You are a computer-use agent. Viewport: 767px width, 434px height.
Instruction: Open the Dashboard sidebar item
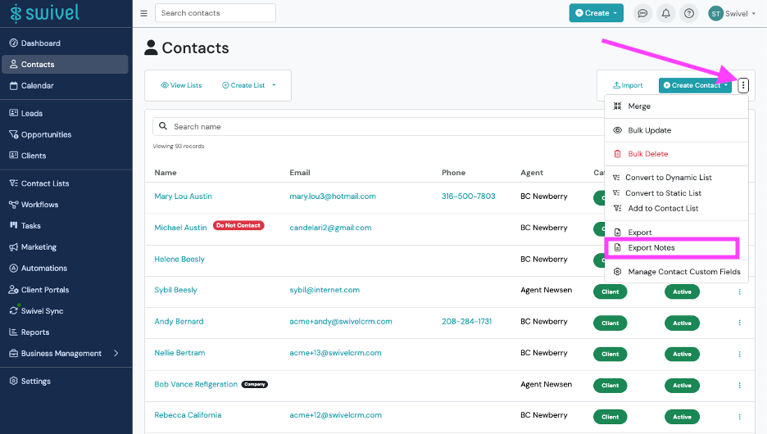pyautogui.click(x=35, y=43)
